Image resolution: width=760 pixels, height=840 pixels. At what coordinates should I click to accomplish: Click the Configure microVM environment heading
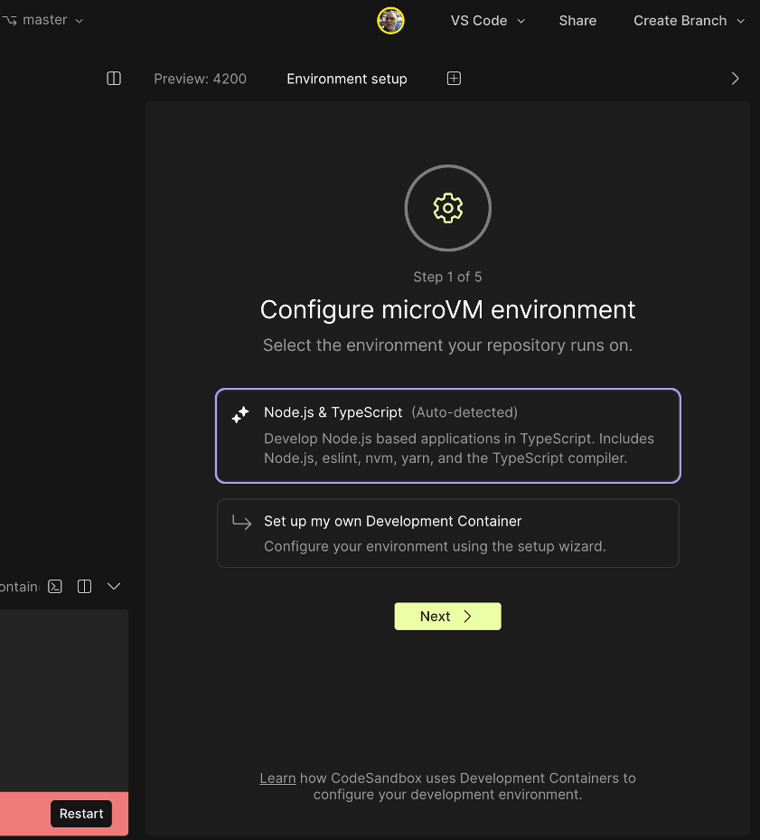pos(447,309)
